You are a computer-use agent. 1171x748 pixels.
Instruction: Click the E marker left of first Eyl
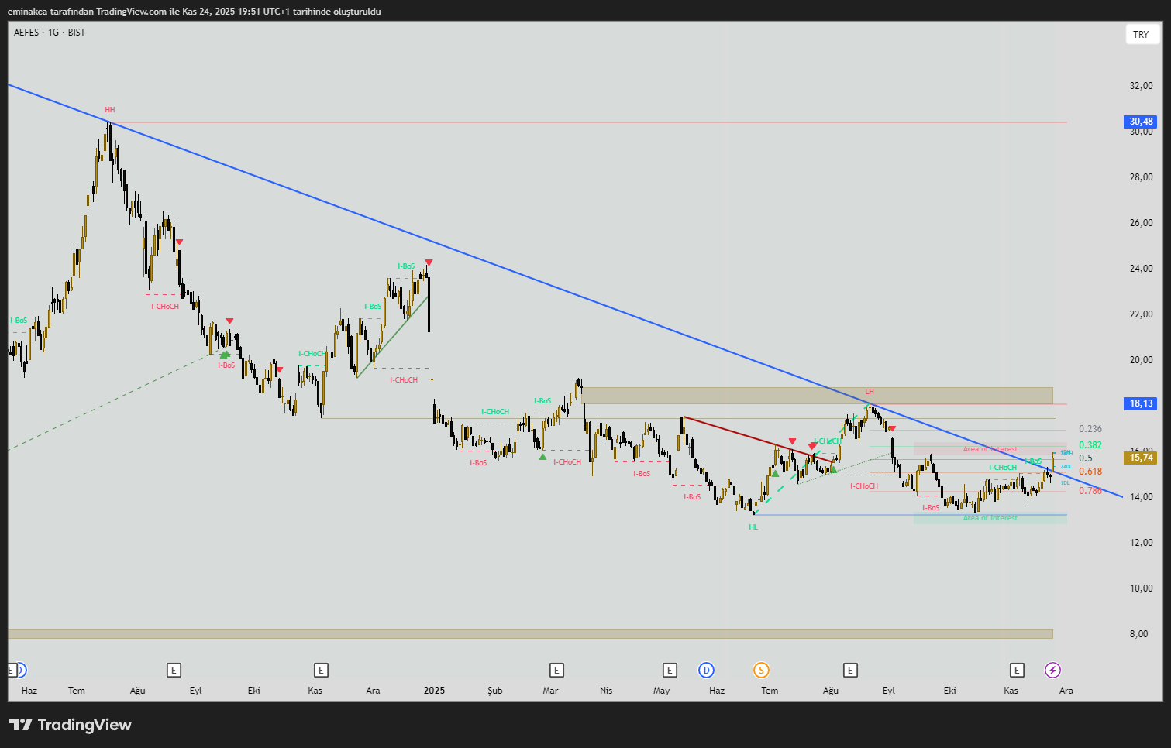[x=174, y=671]
